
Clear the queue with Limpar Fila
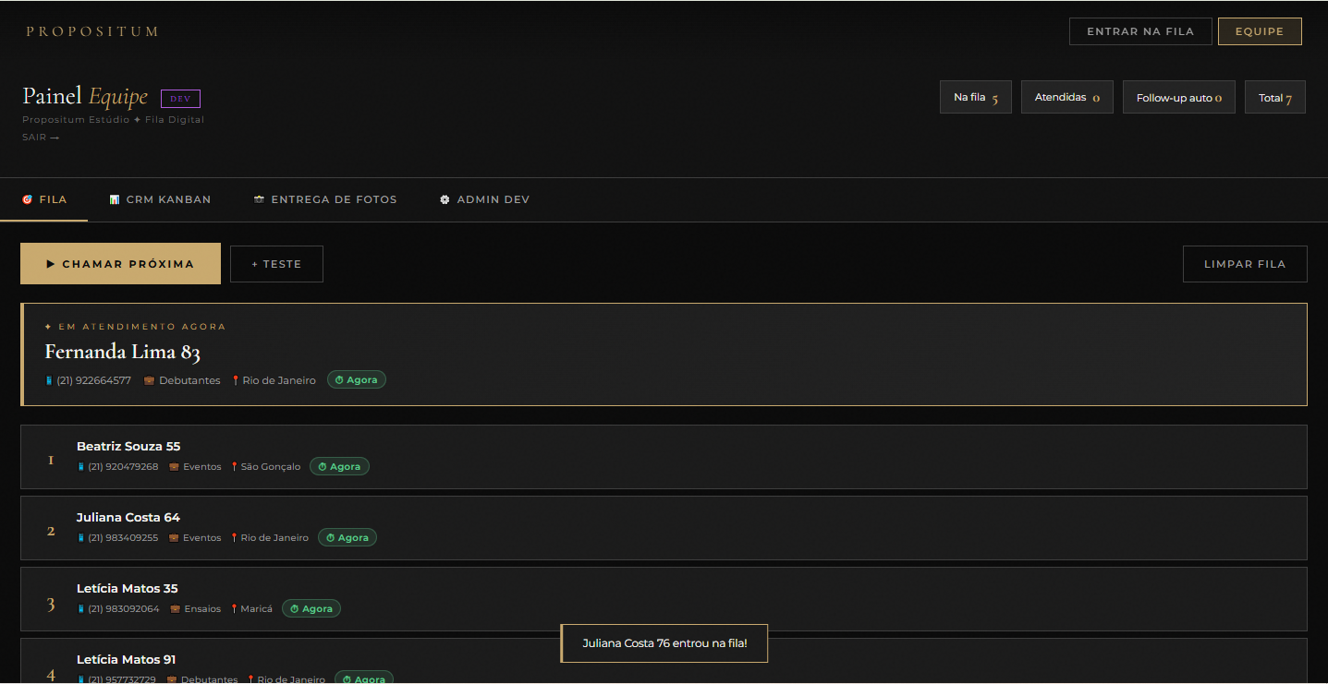click(1245, 264)
